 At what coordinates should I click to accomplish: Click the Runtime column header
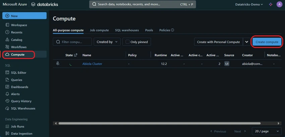(x=161, y=55)
